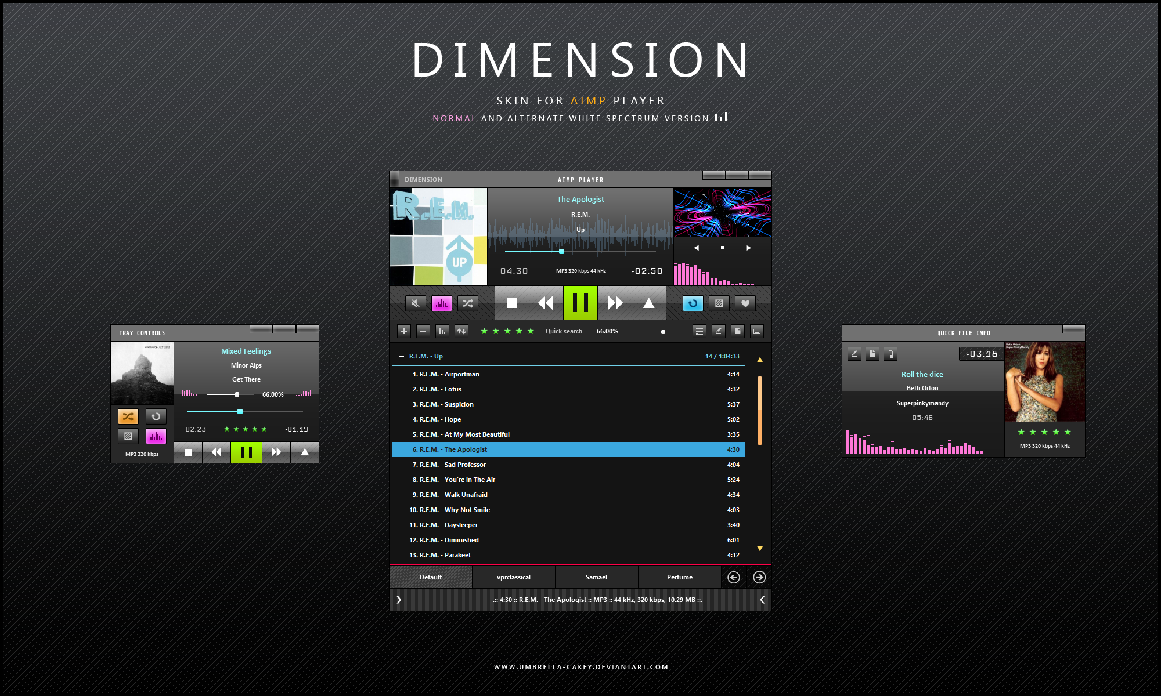1161x696 pixels.
Task: Toggle orange shuffle in Tray Controls
Action: coord(128,416)
